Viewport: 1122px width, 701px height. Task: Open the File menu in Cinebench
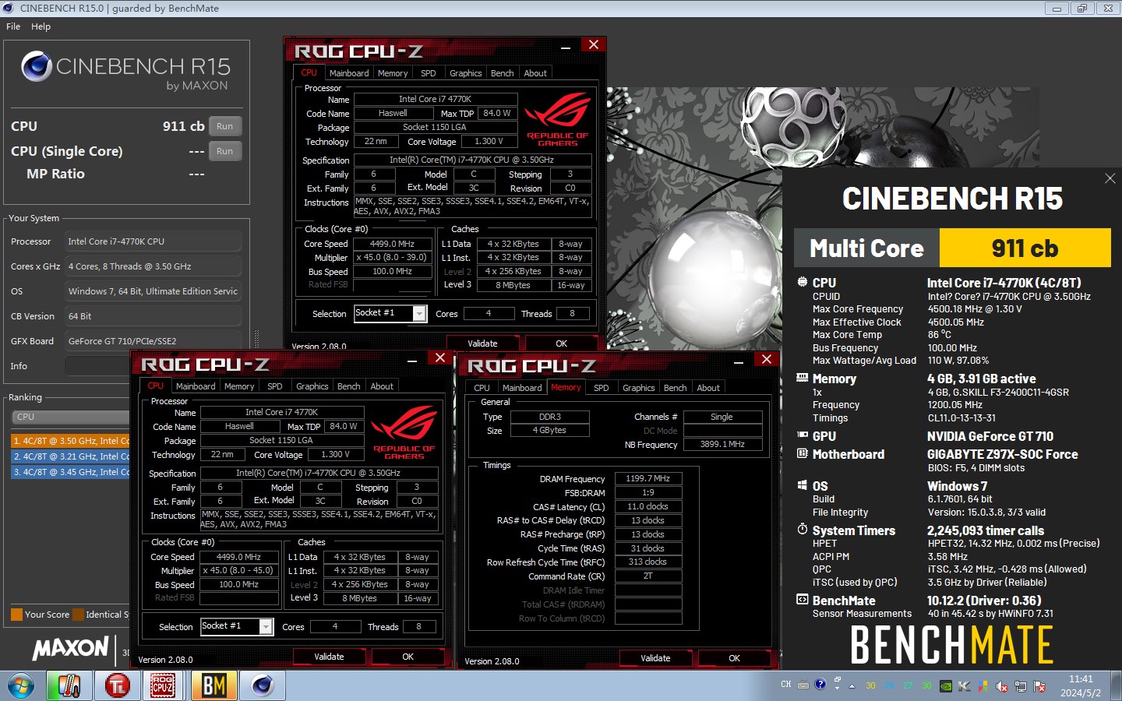pyautogui.click(x=13, y=26)
